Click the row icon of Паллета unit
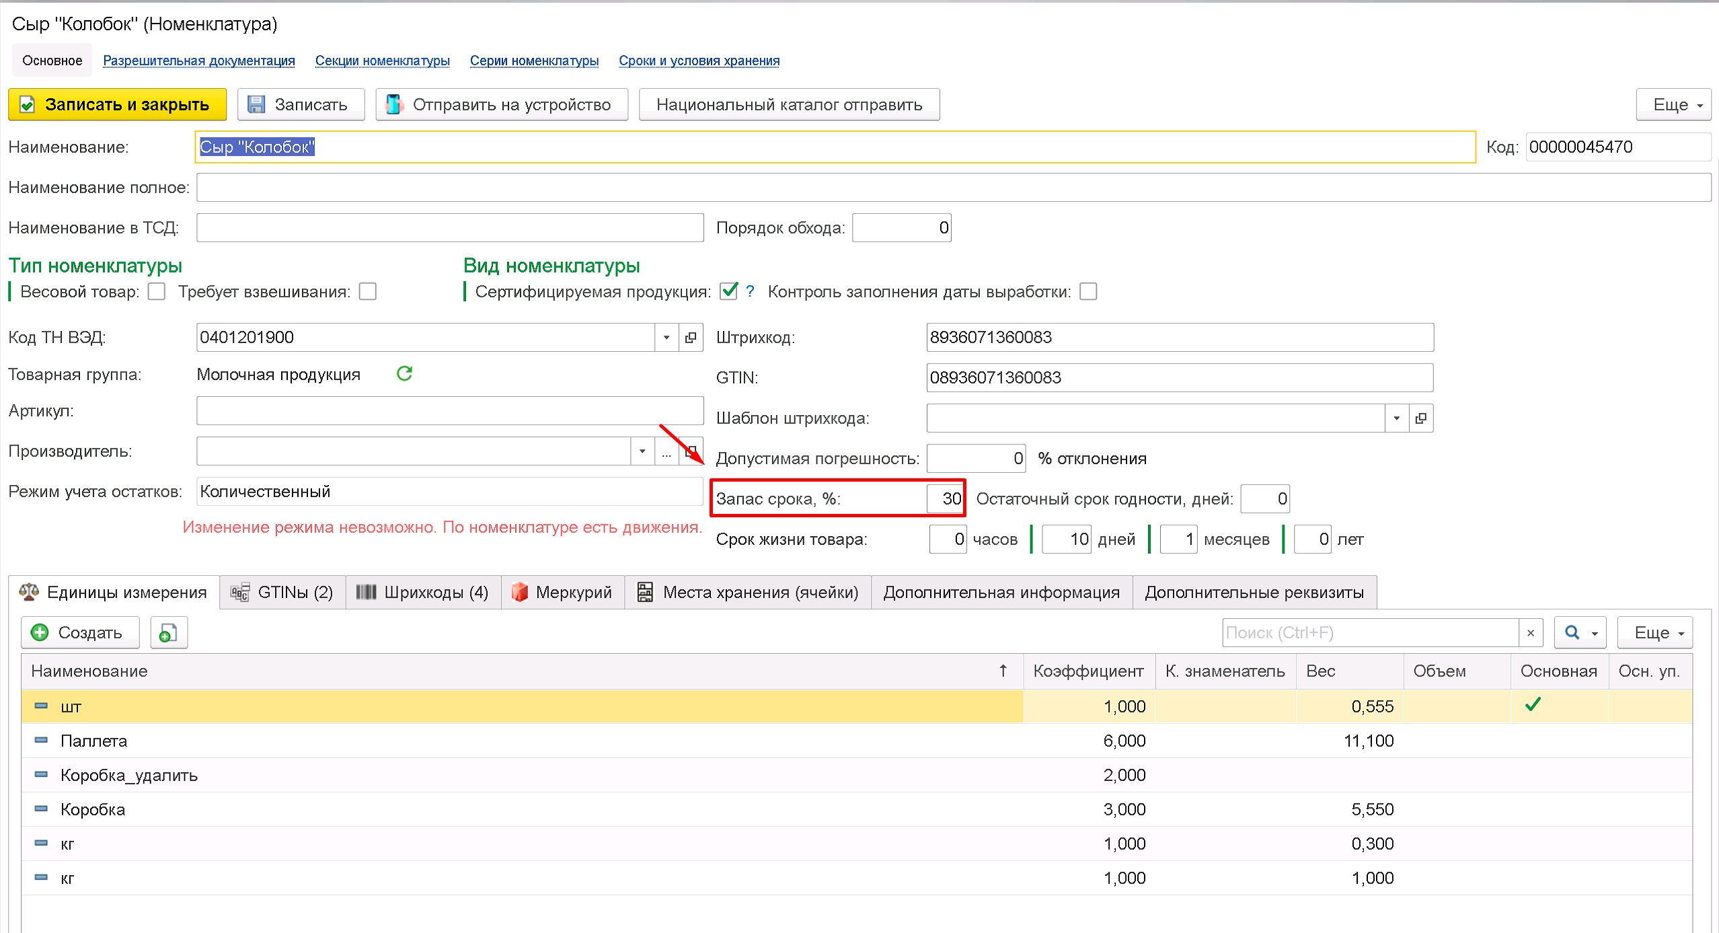The width and height of the screenshot is (1719, 933). pyautogui.click(x=41, y=740)
